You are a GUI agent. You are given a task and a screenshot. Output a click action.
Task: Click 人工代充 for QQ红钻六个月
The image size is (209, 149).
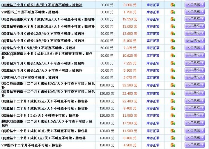(x=195, y=34)
